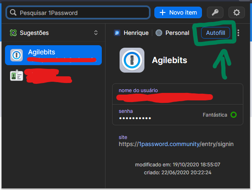The image size is (252, 190).
Task: Click the green Fantástica strength circle
Action: coord(234,115)
